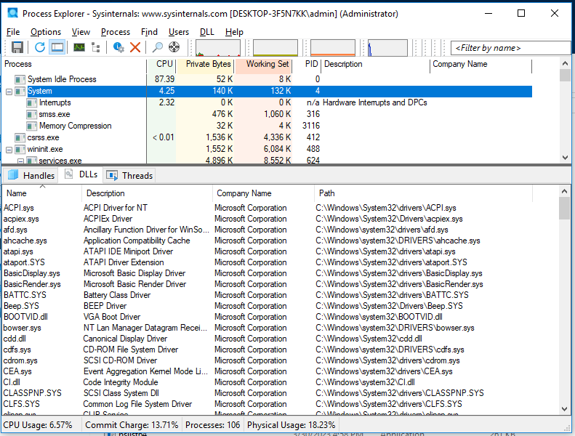
Task: Select the csrss.exe process row
Action: tap(267, 138)
